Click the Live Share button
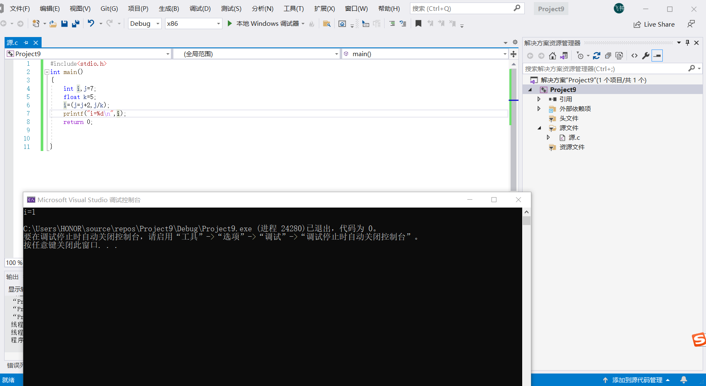 coord(654,25)
